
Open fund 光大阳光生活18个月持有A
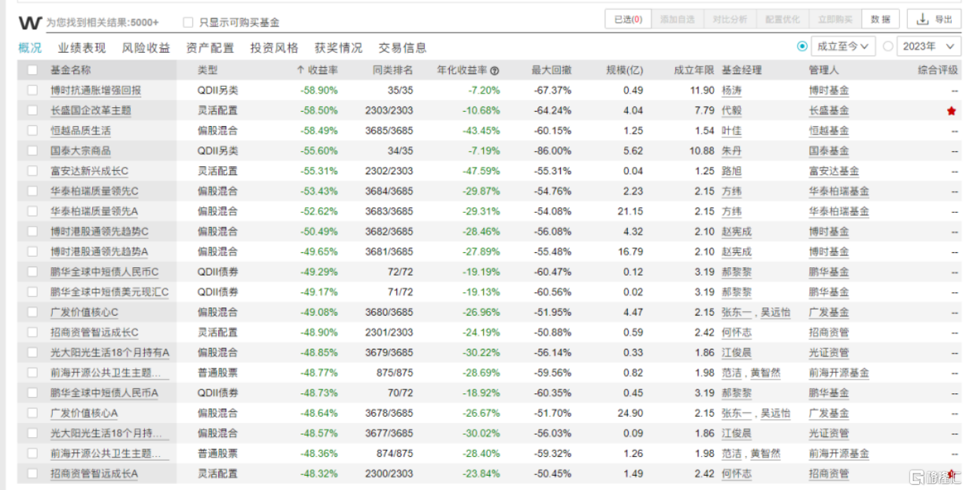click(110, 353)
